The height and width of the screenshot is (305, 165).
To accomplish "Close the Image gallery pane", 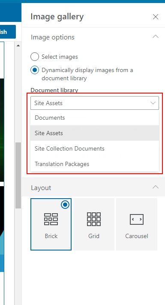I will click(x=156, y=17).
